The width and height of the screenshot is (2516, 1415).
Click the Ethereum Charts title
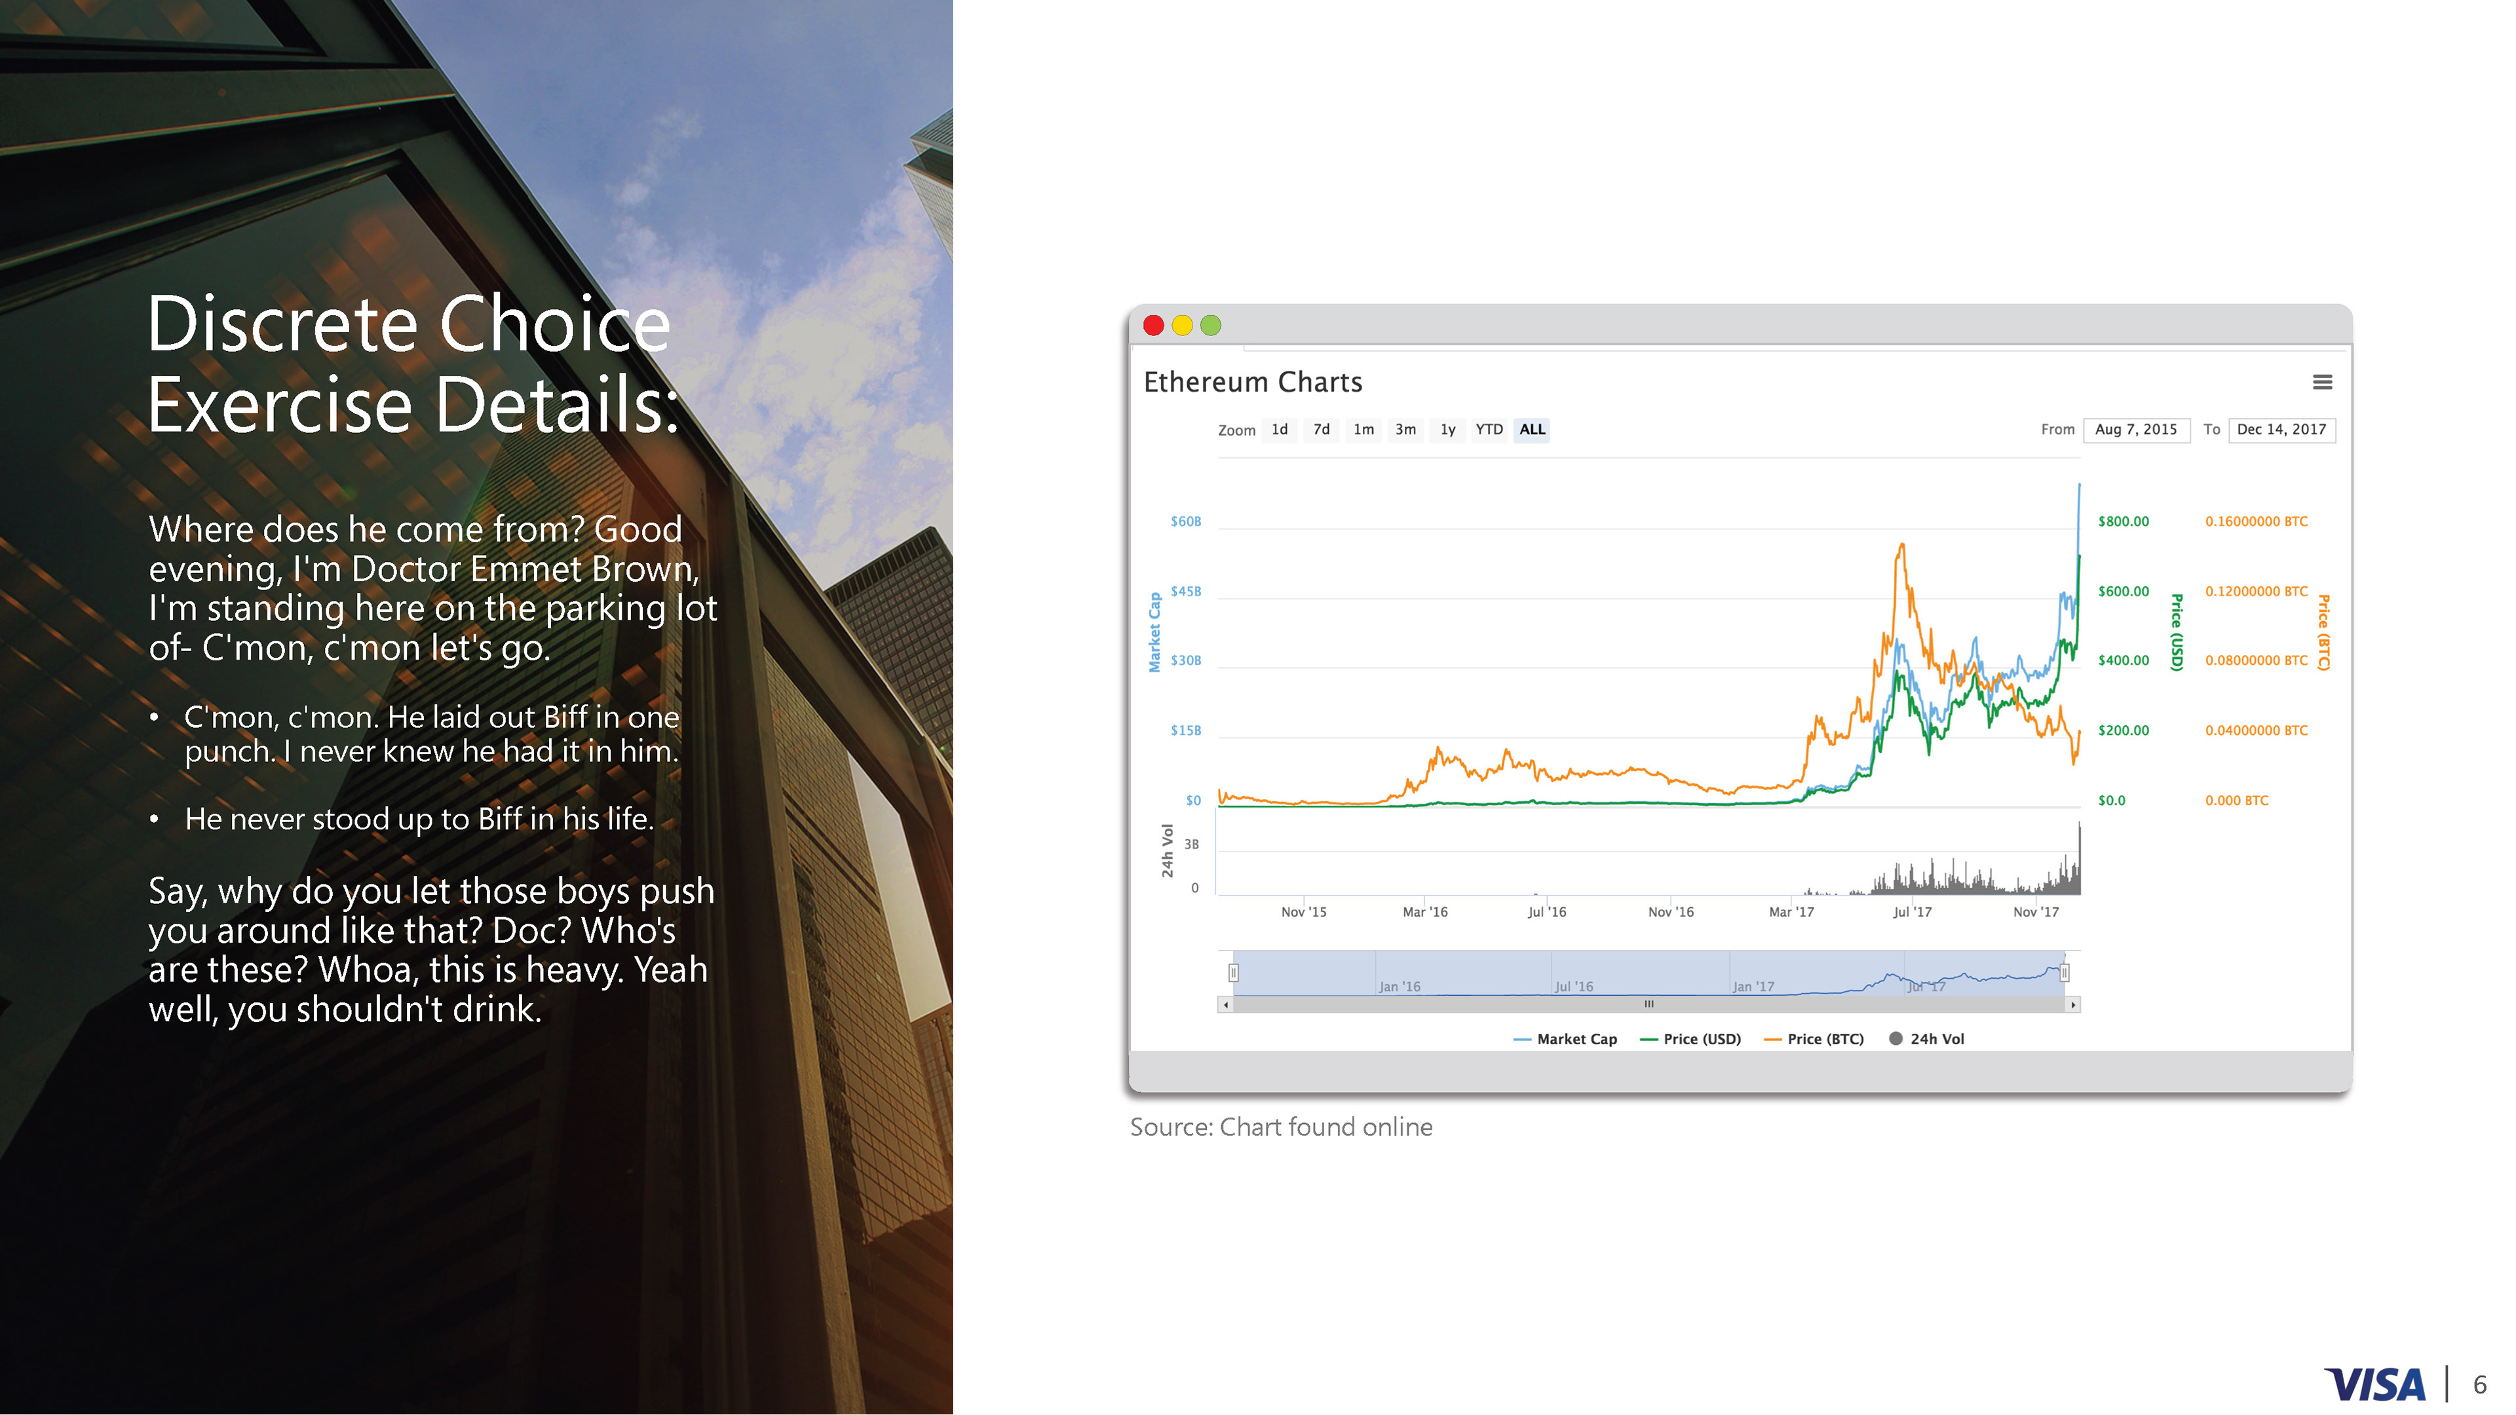pyautogui.click(x=1252, y=382)
